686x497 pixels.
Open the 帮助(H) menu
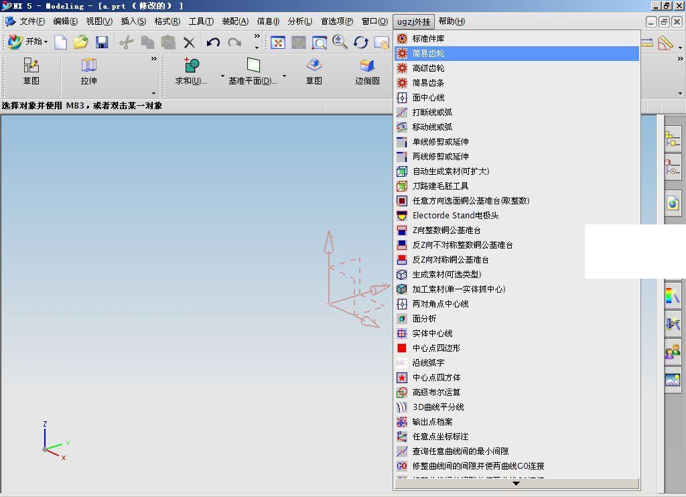[x=452, y=21]
